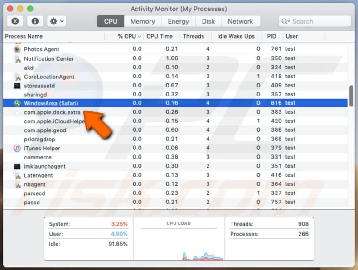The height and width of the screenshot is (270, 358).
Task: Click the LaterAgent process icon
Action: (17, 175)
